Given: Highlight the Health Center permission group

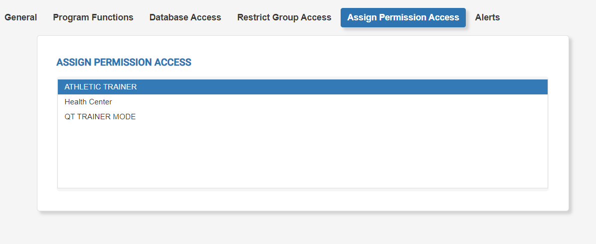Looking at the screenshot, I should click(303, 102).
